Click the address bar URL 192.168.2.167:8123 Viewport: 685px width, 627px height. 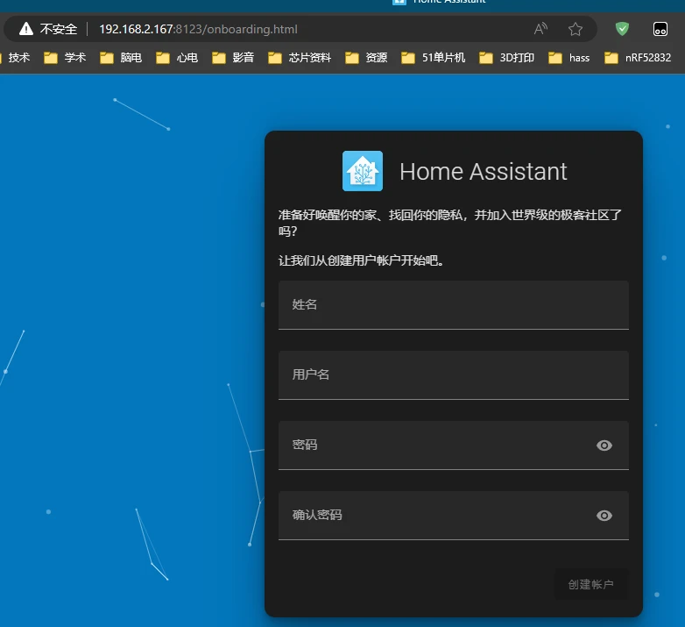(198, 29)
